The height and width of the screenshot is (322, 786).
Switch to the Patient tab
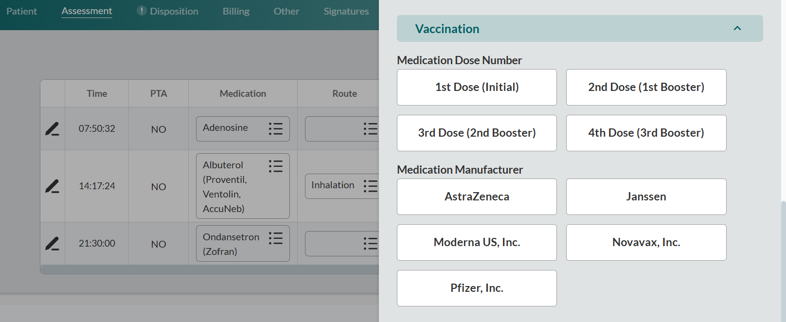click(x=21, y=11)
